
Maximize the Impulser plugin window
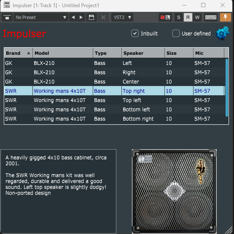click(203, 5)
